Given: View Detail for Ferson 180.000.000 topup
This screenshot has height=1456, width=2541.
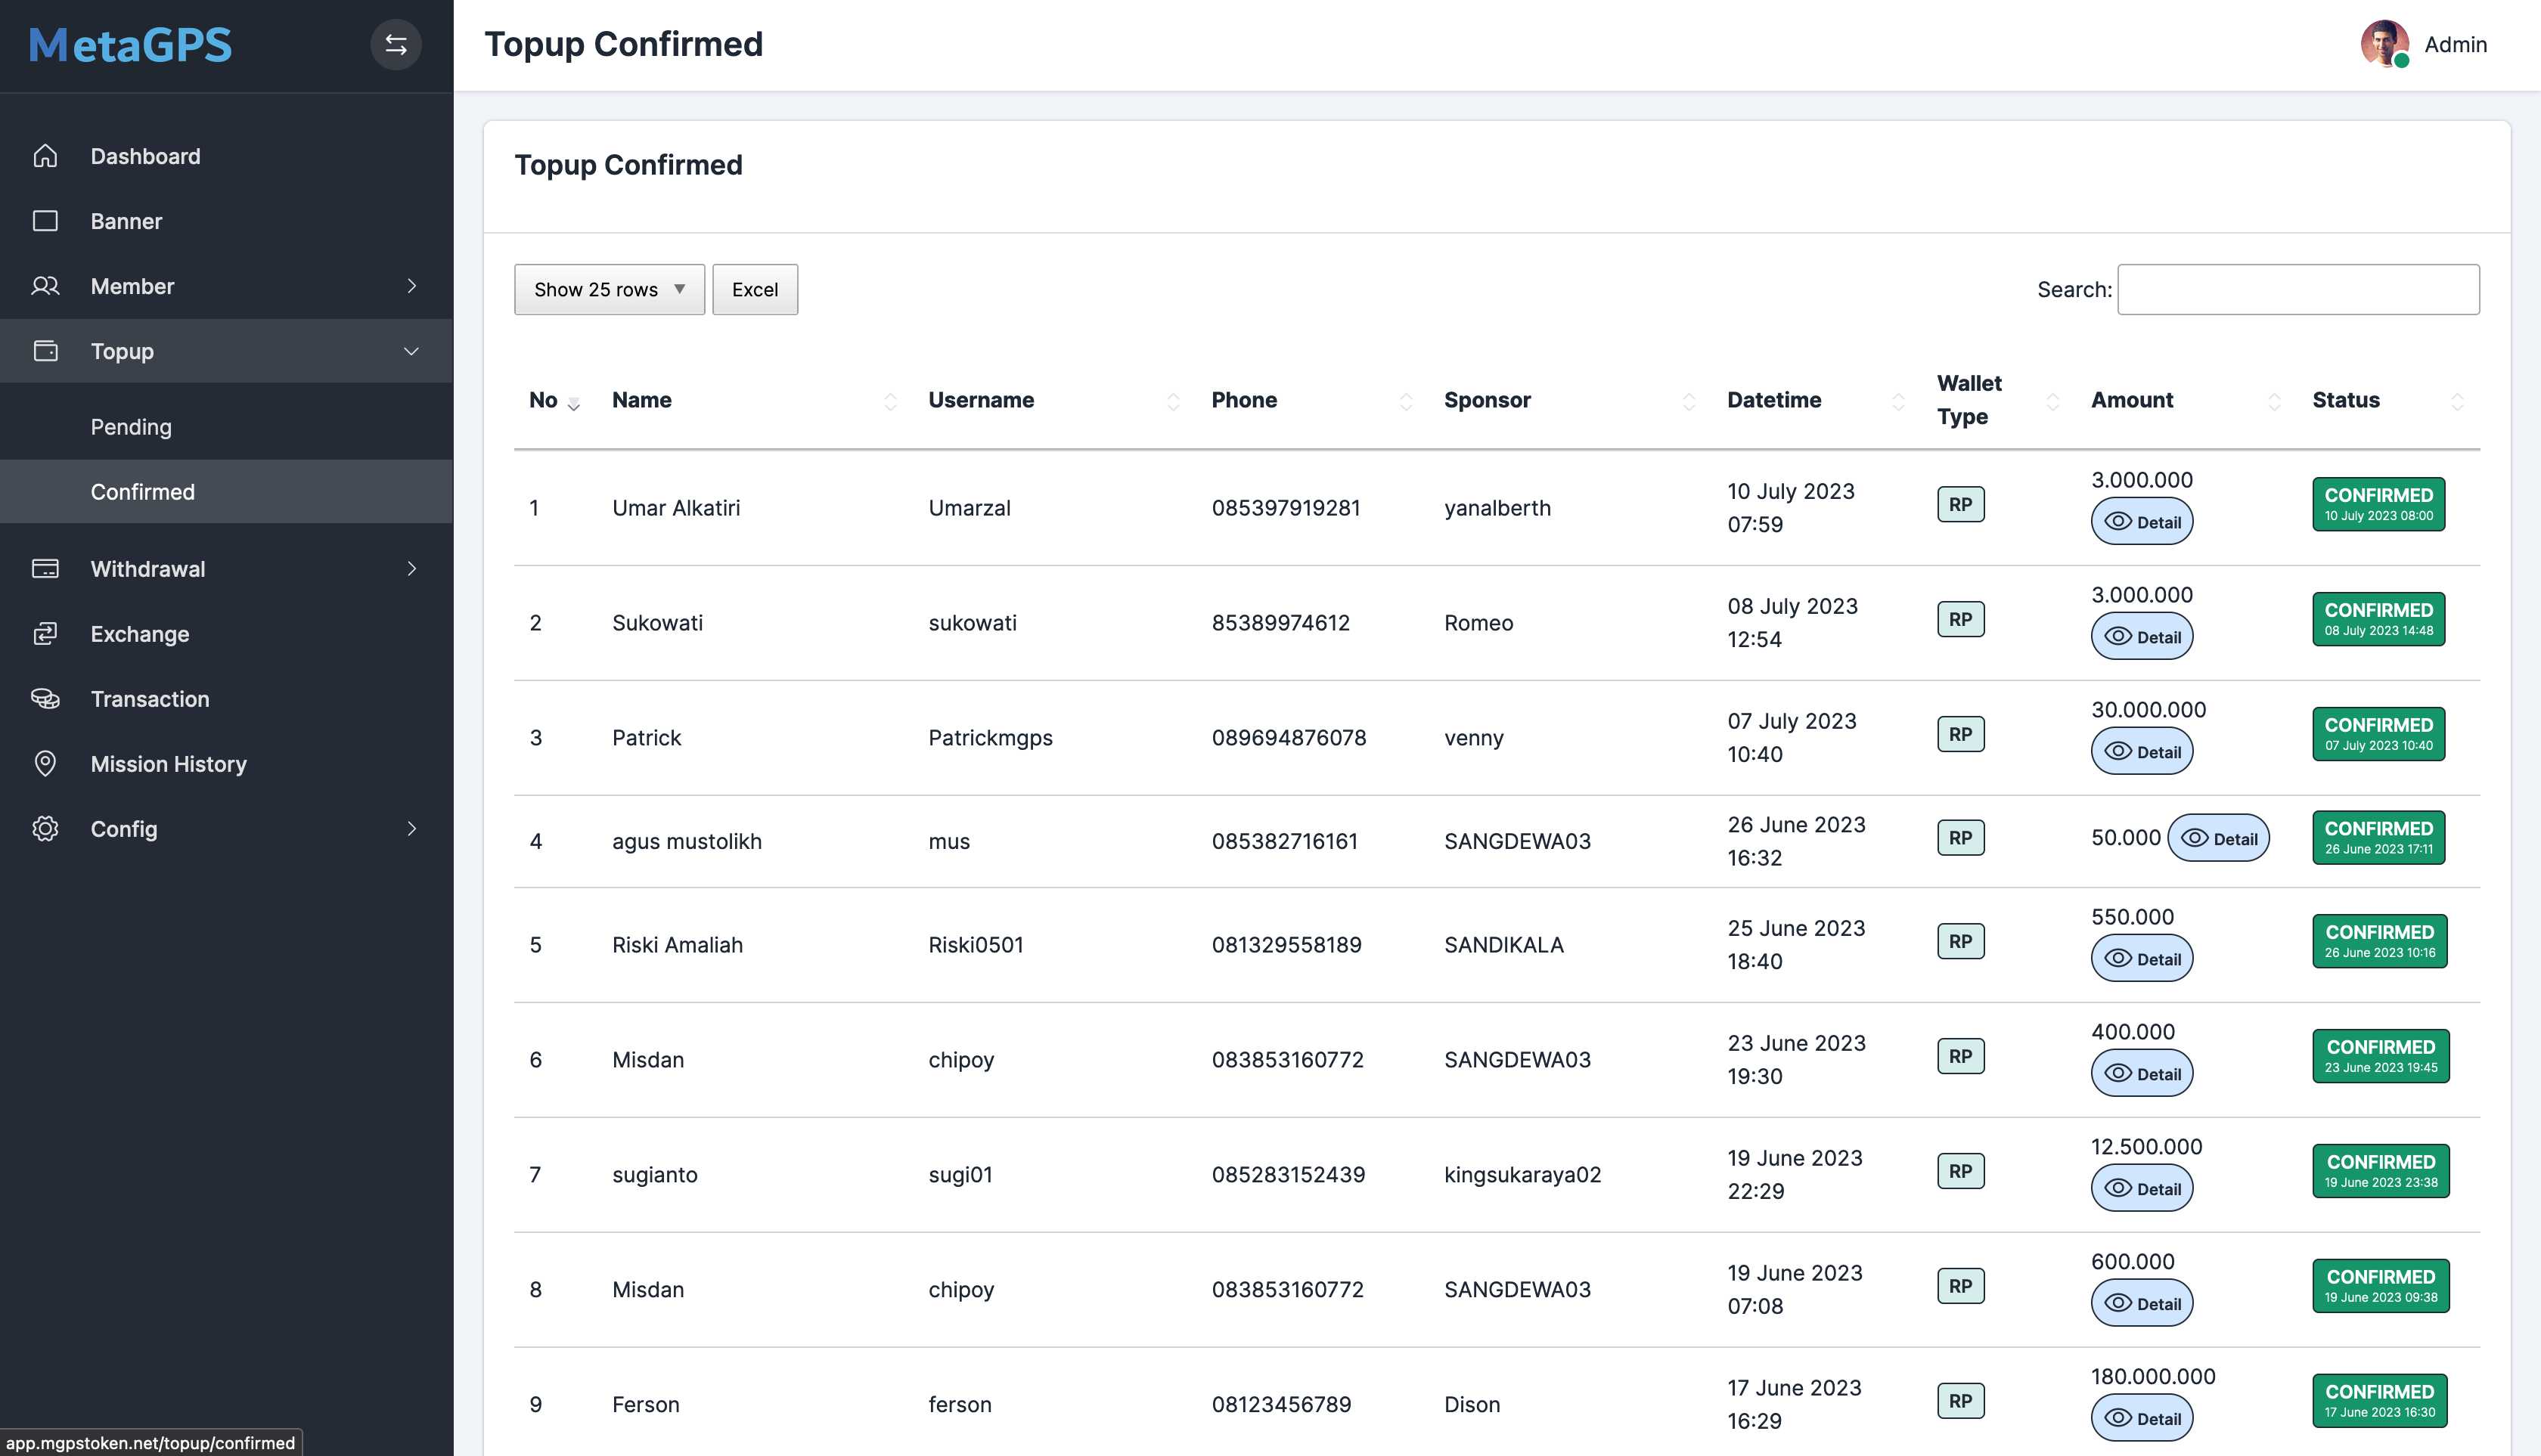Looking at the screenshot, I should (2142, 1419).
